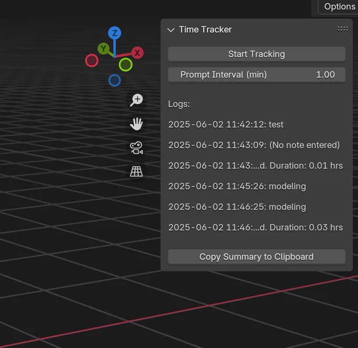The height and width of the screenshot is (348, 358).
Task: Click the 'Duration: 0.01 hrs' log entry
Action: (255, 166)
